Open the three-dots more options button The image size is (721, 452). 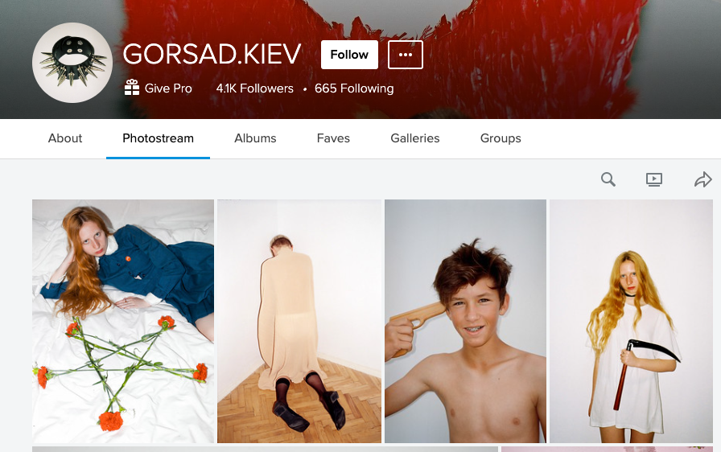405,55
